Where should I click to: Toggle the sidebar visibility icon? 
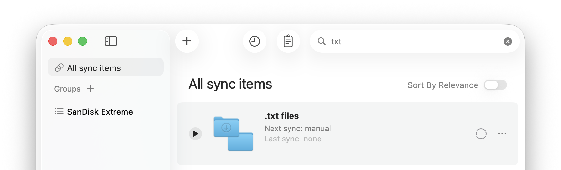[x=111, y=41]
